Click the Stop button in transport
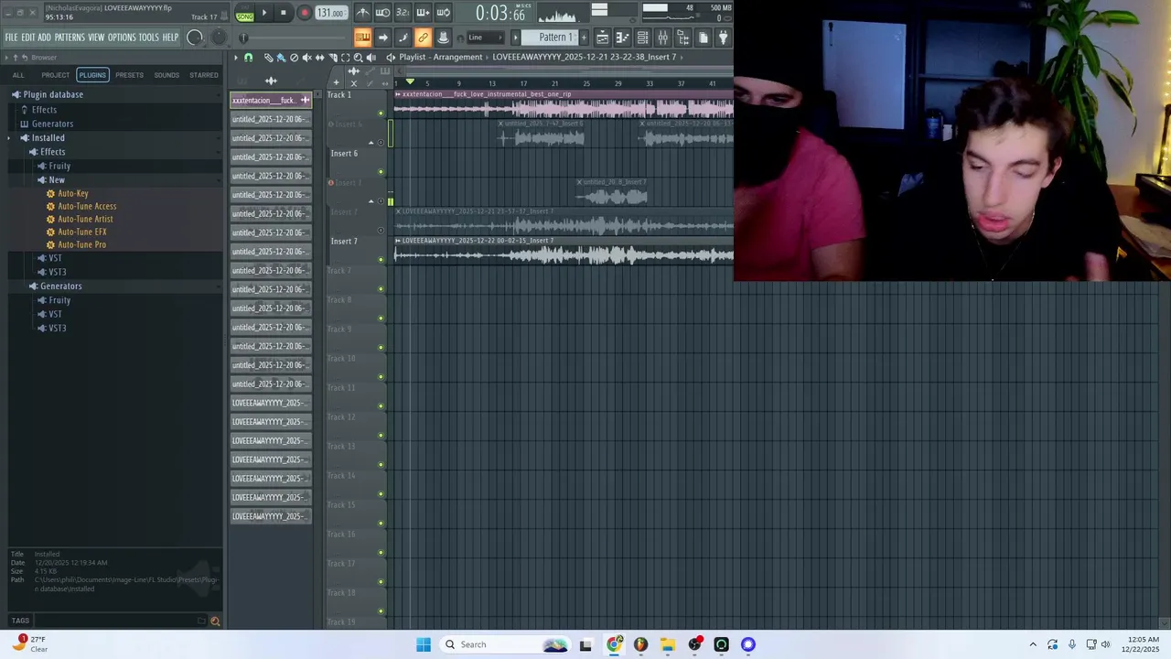 (x=283, y=13)
